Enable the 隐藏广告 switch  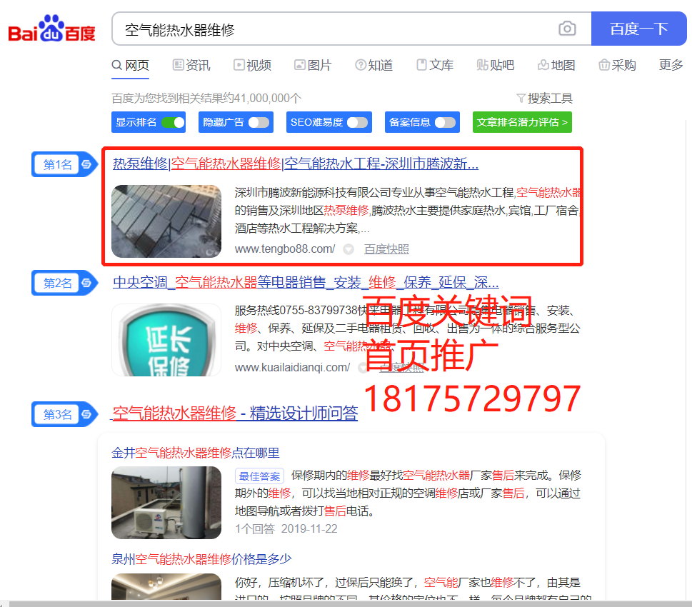pyautogui.click(x=259, y=122)
